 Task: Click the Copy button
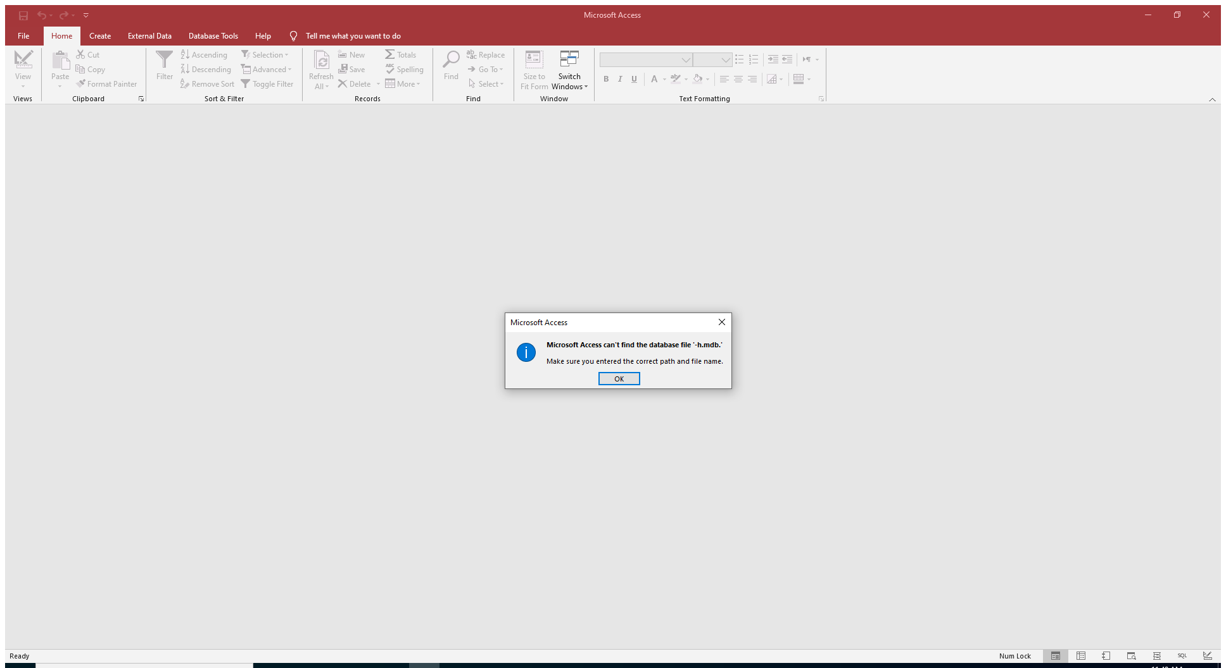tap(91, 70)
